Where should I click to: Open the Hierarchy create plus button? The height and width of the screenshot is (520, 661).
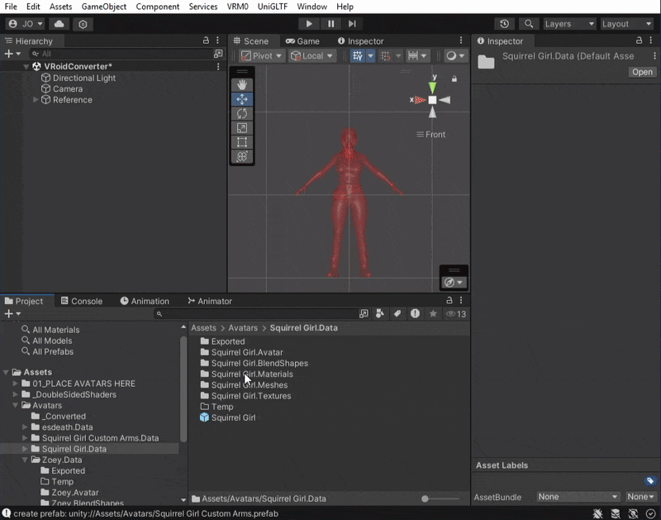click(x=12, y=54)
